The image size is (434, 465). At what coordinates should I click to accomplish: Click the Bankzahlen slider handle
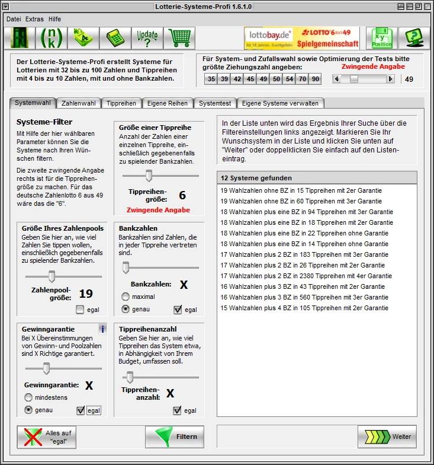coord(126,267)
